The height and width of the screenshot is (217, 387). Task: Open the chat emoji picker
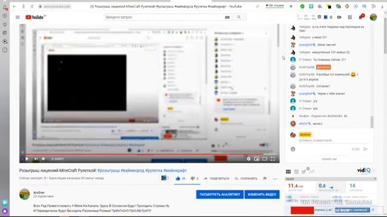pyautogui.click(x=293, y=149)
